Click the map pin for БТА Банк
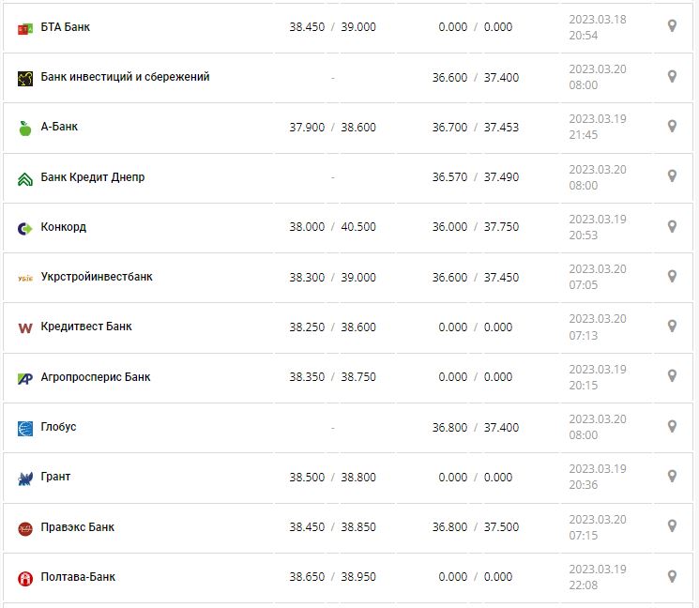This screenshot has height=608, width=699. coord(672,26)
